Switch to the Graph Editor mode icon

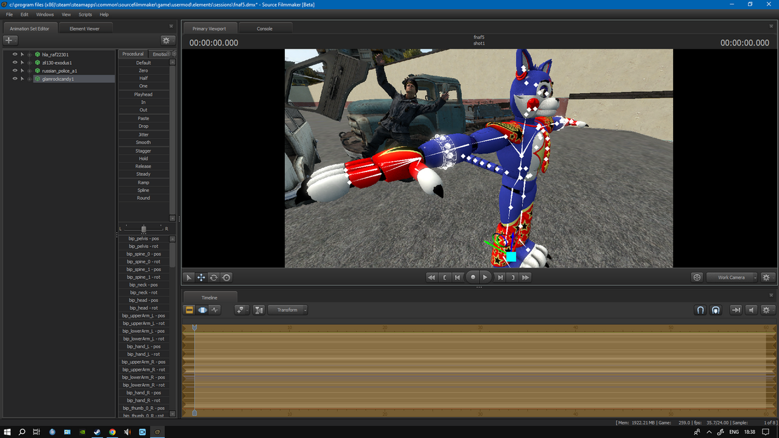coord(215,310)
